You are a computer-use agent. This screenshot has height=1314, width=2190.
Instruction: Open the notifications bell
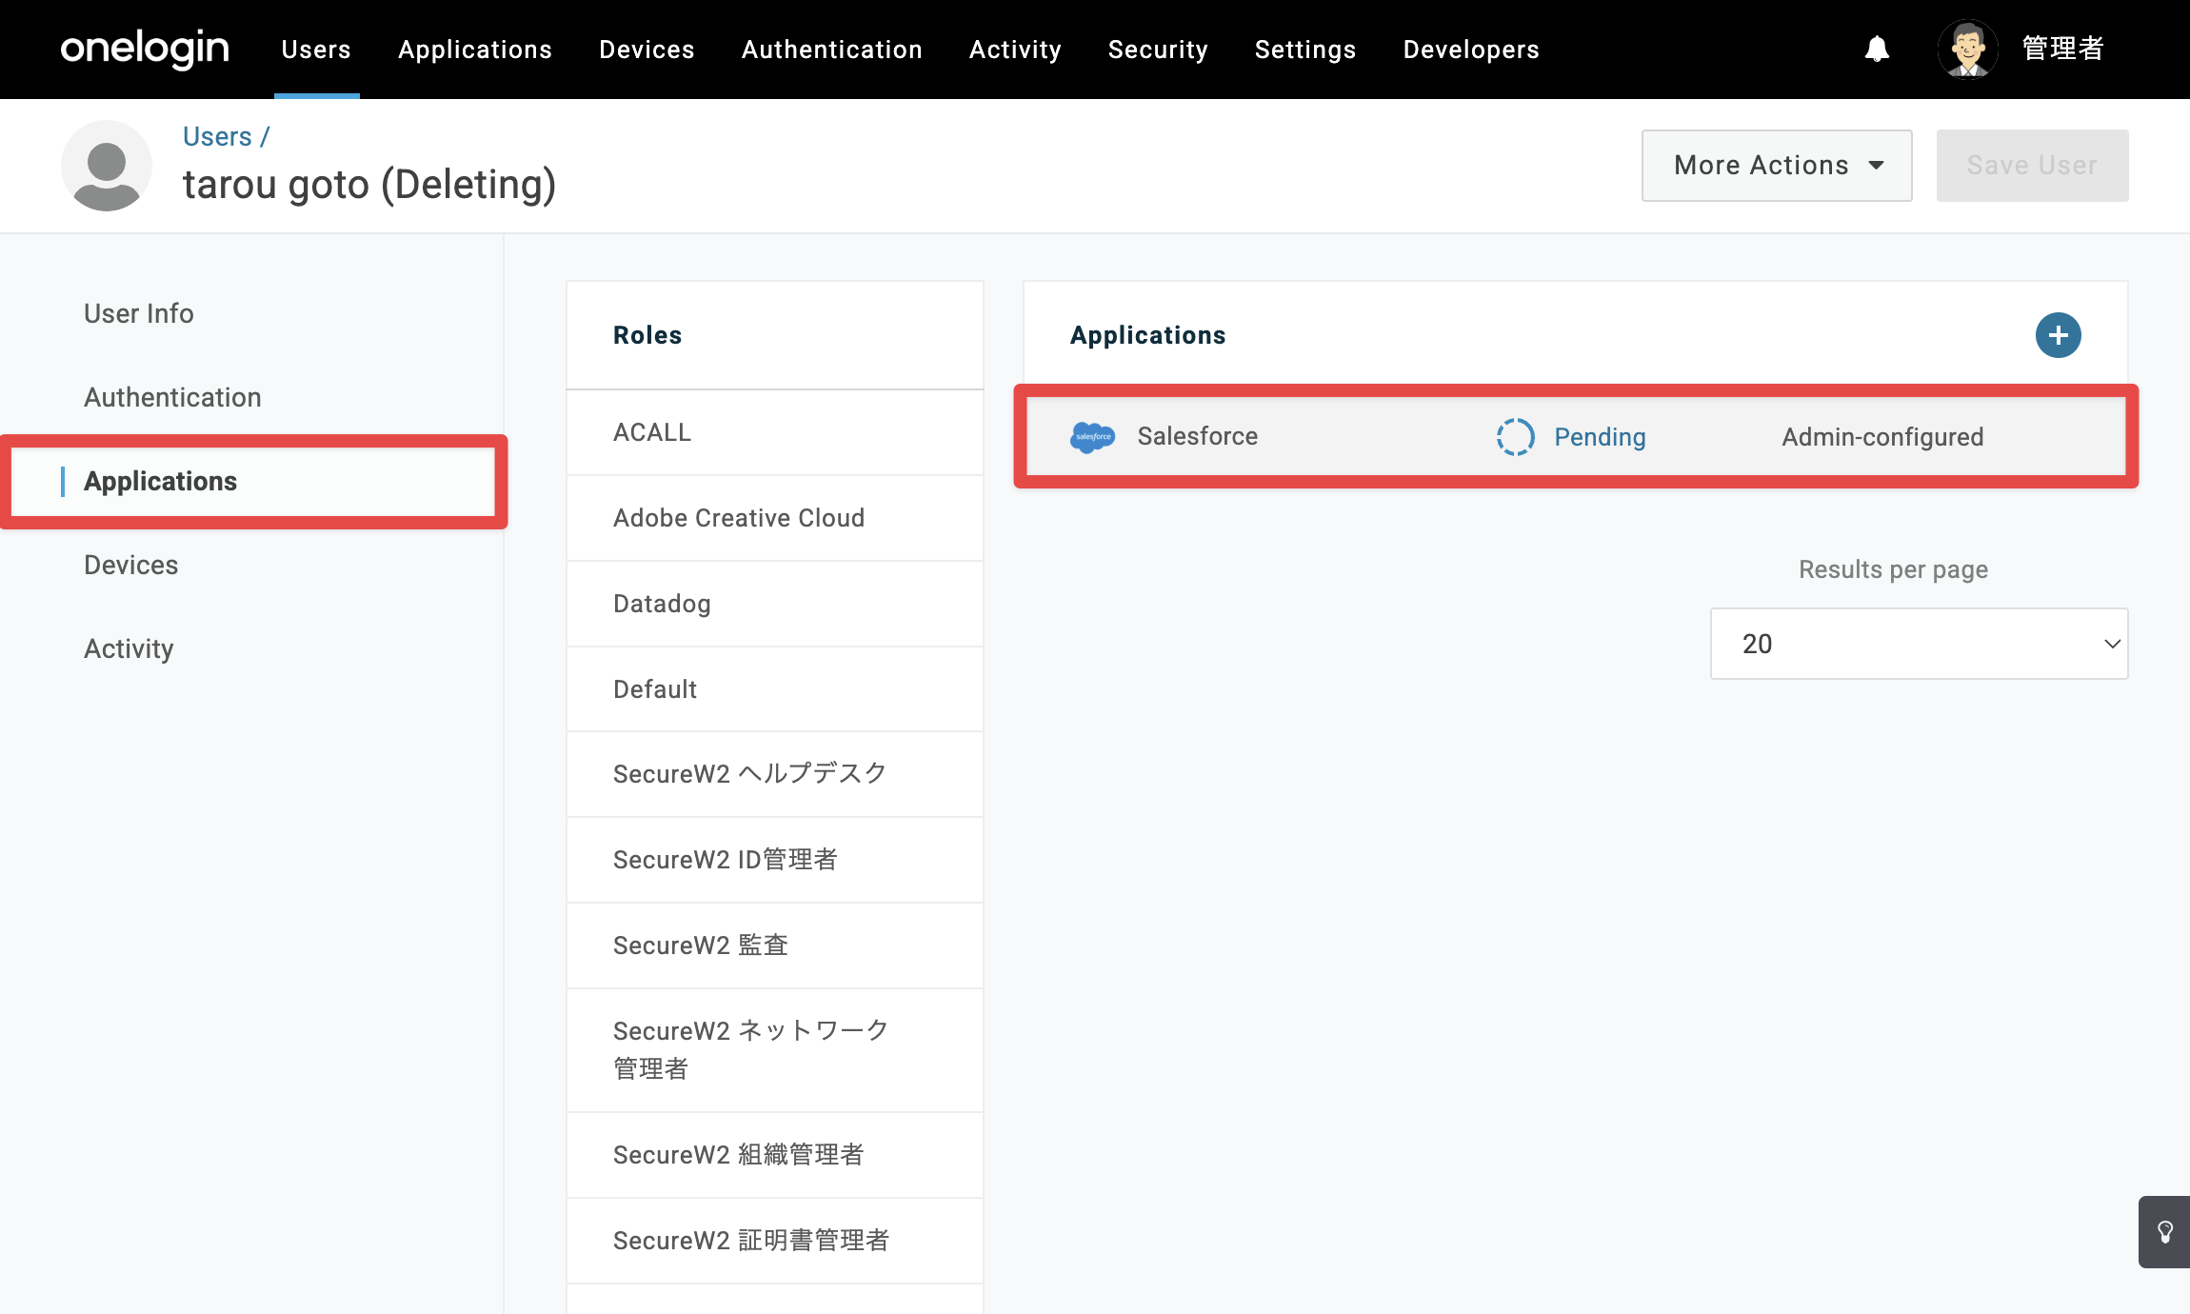1877,49
